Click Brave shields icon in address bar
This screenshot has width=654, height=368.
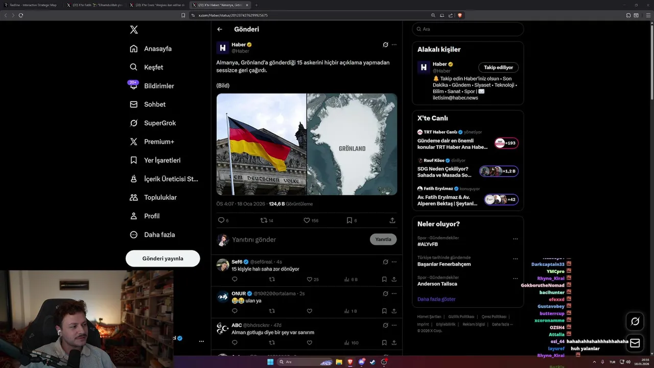[x=460, y=15]
